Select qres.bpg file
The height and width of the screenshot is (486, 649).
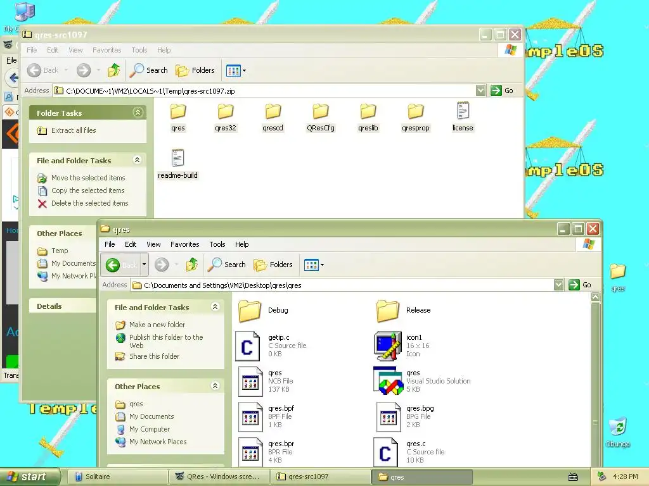tap(405, 416)
